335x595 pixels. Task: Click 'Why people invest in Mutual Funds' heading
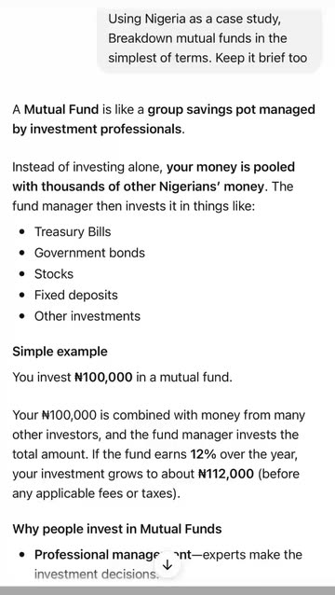117,529
